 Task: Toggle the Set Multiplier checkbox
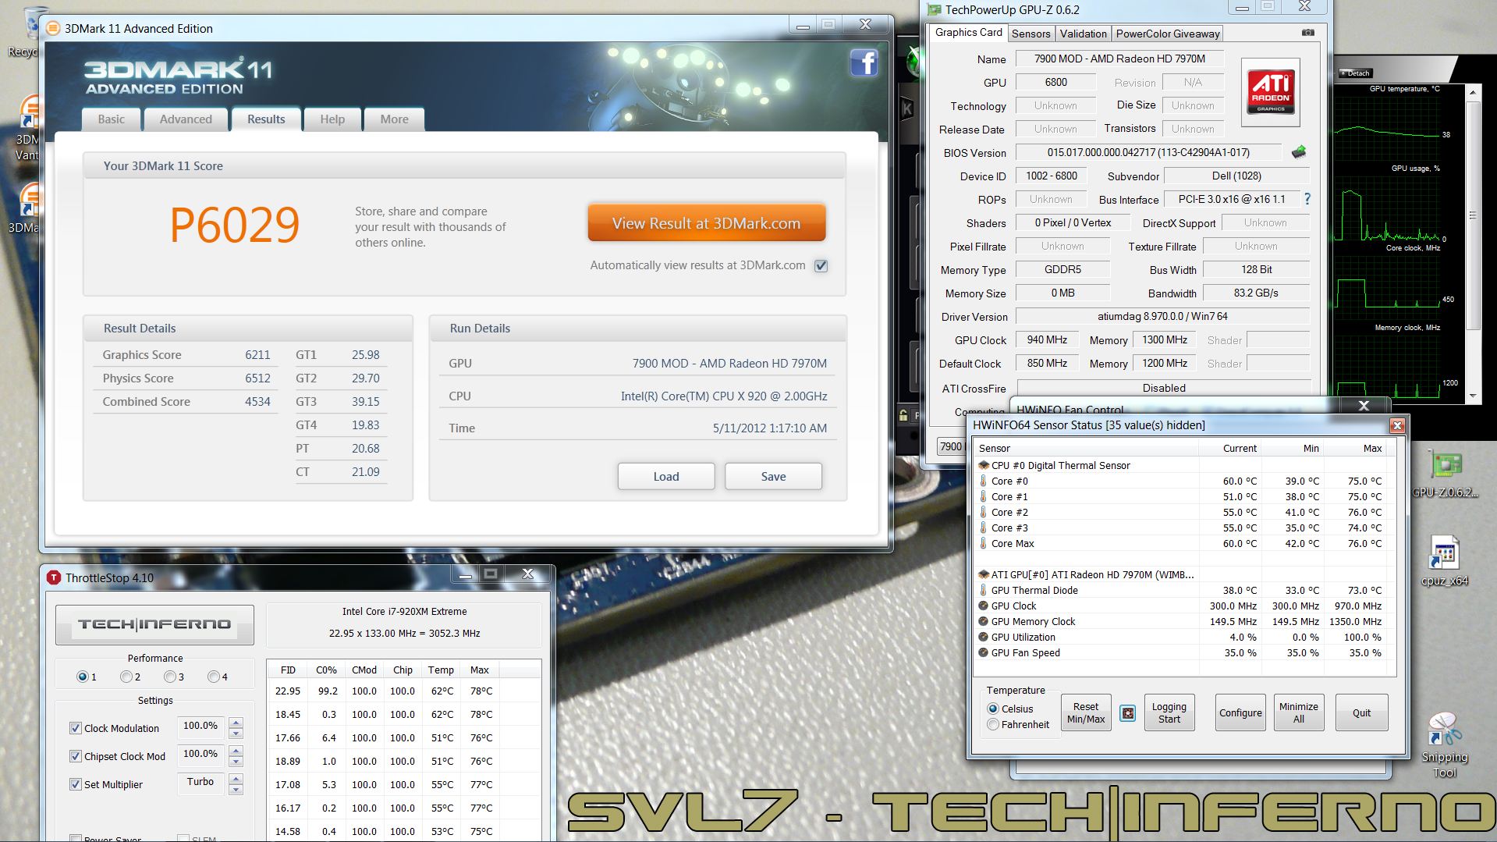(x=76, y=784)
